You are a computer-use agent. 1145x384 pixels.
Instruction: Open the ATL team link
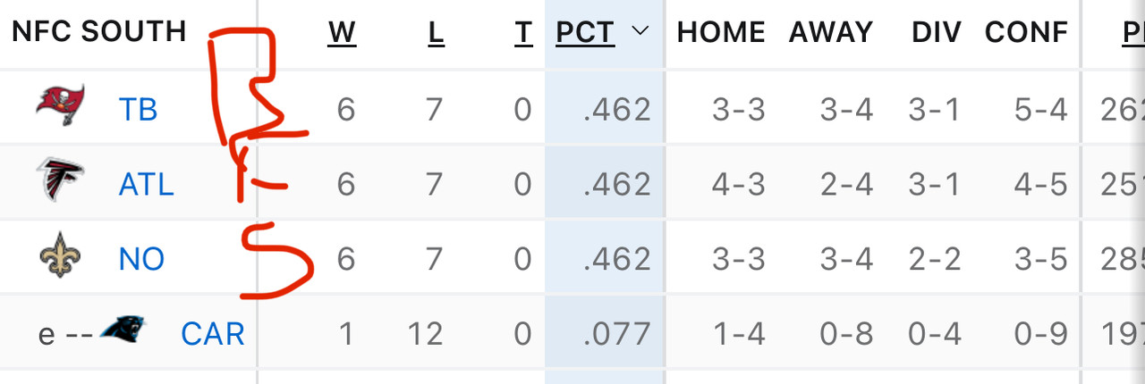(x=147, y=184)
